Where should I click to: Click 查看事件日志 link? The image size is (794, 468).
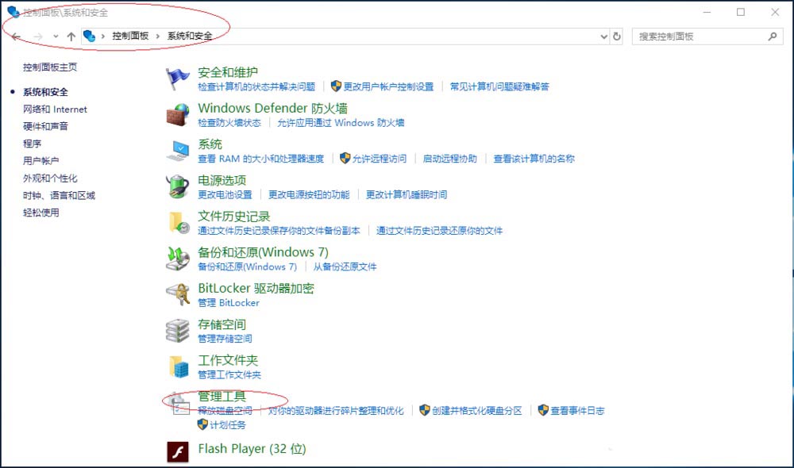pos(577,411)
